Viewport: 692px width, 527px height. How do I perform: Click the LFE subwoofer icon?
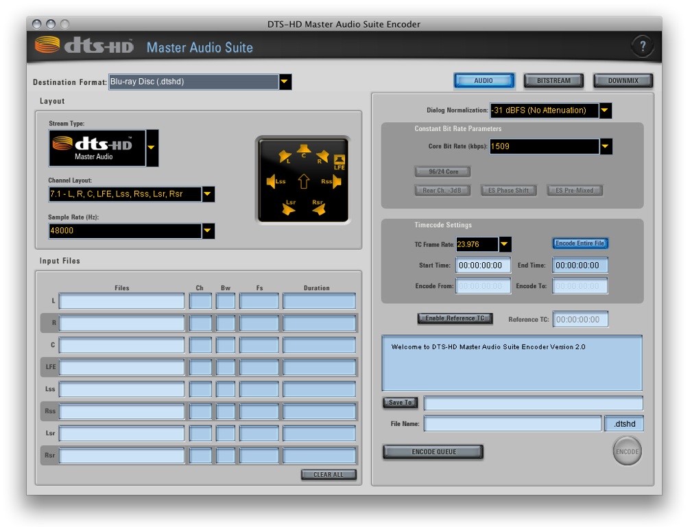(x=339, y=162)
